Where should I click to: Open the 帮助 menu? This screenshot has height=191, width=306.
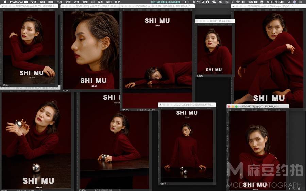click(x=118, y=2)
